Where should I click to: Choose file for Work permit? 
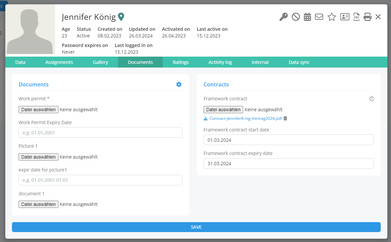coord(39,110)
